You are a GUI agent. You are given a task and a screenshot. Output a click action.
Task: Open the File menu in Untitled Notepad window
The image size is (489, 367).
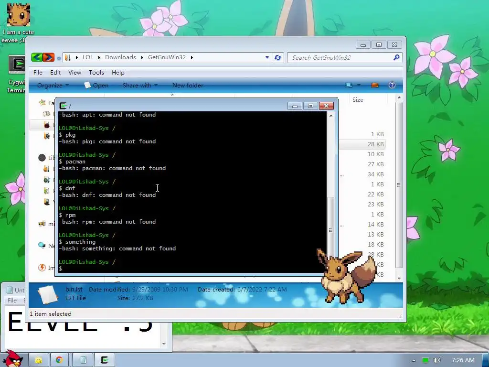(x=12, y=300)
